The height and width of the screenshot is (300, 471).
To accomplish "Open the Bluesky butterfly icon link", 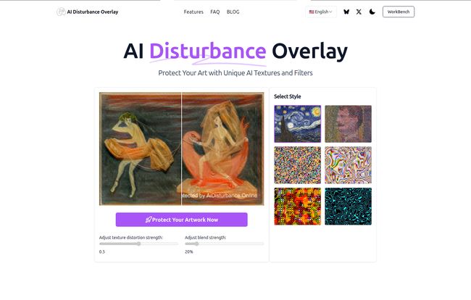I will point(346,12).
